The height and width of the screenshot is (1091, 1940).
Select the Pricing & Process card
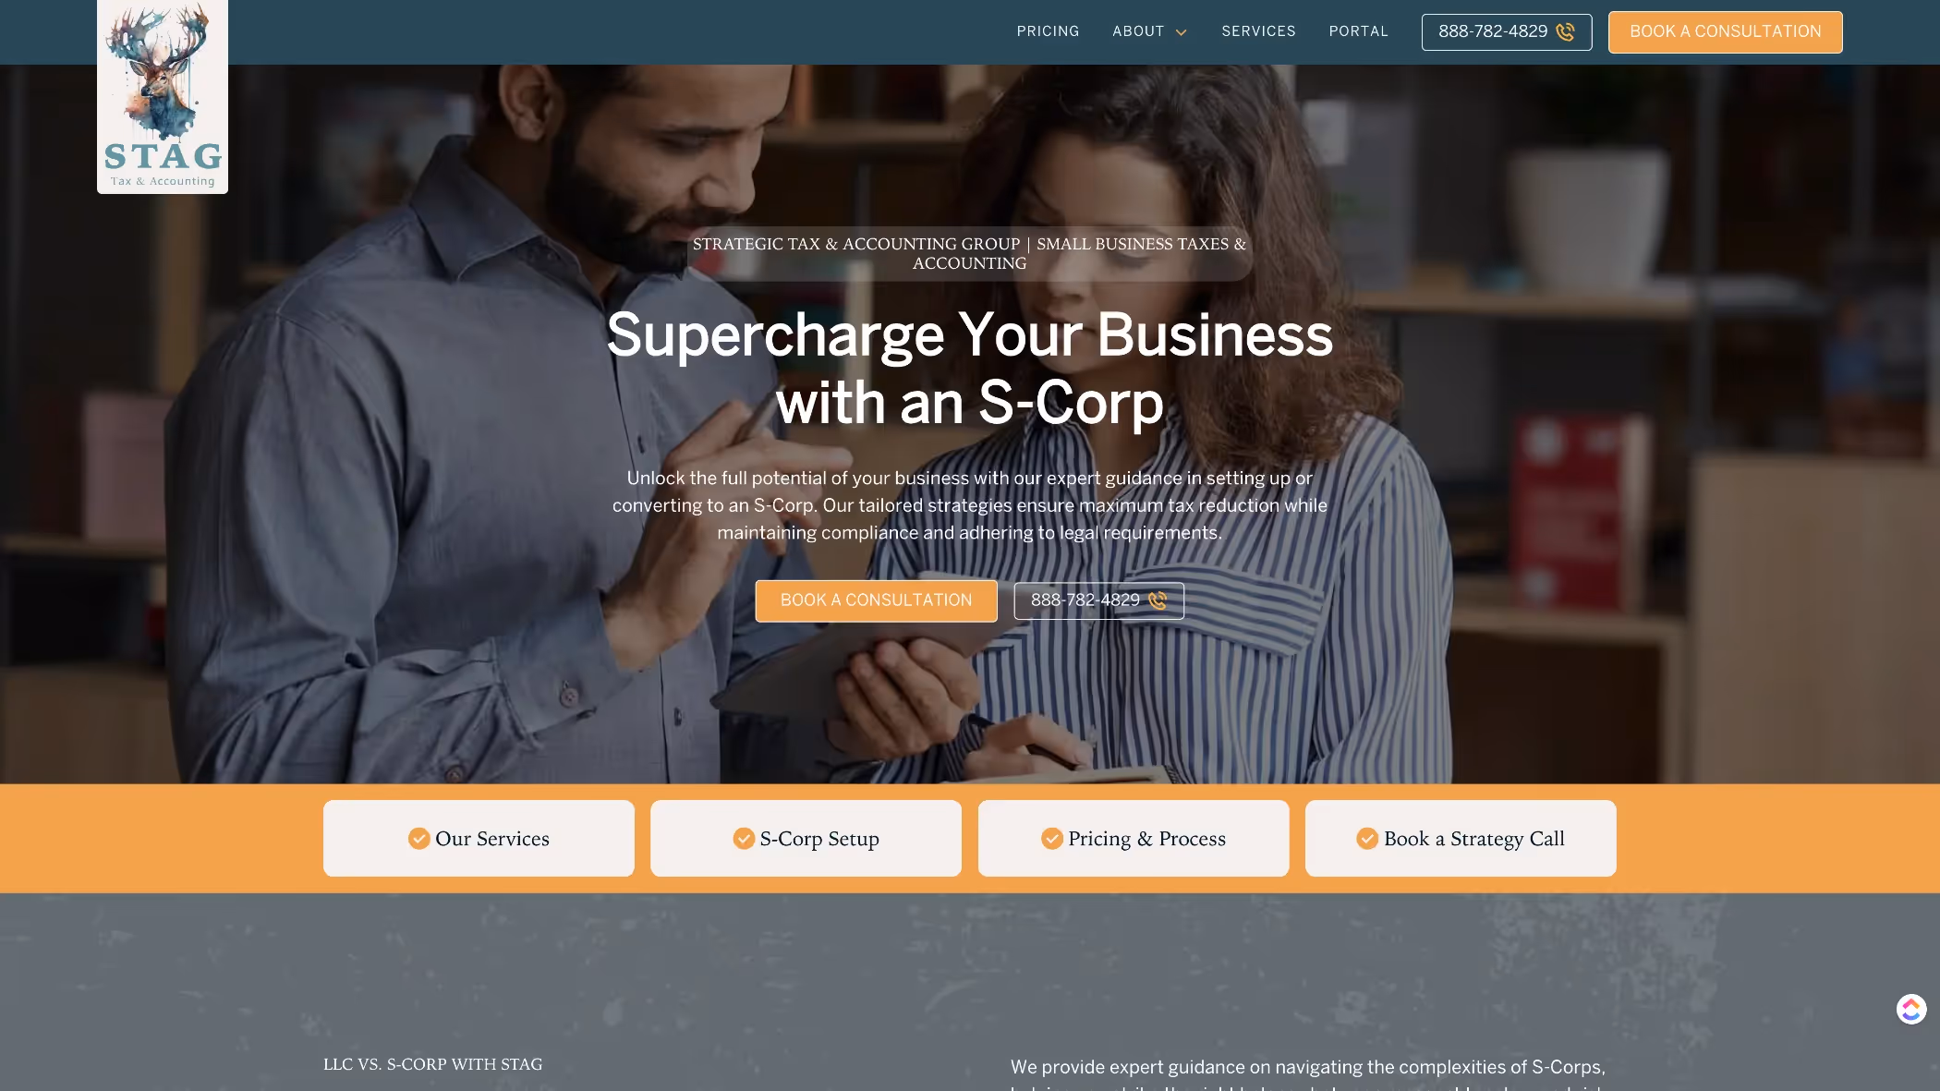point(1133,838)
